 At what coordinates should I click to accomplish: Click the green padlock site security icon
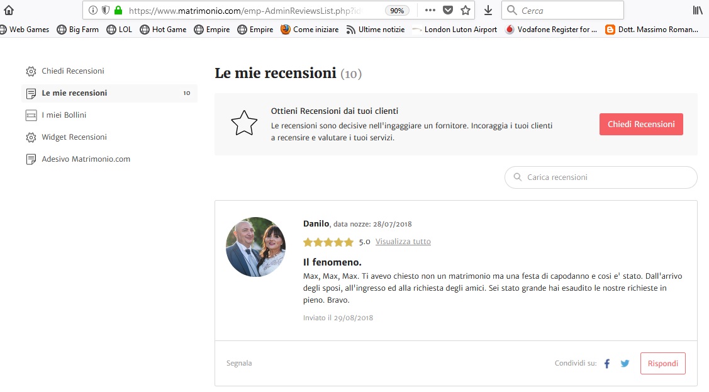click(x=118, y=11)
